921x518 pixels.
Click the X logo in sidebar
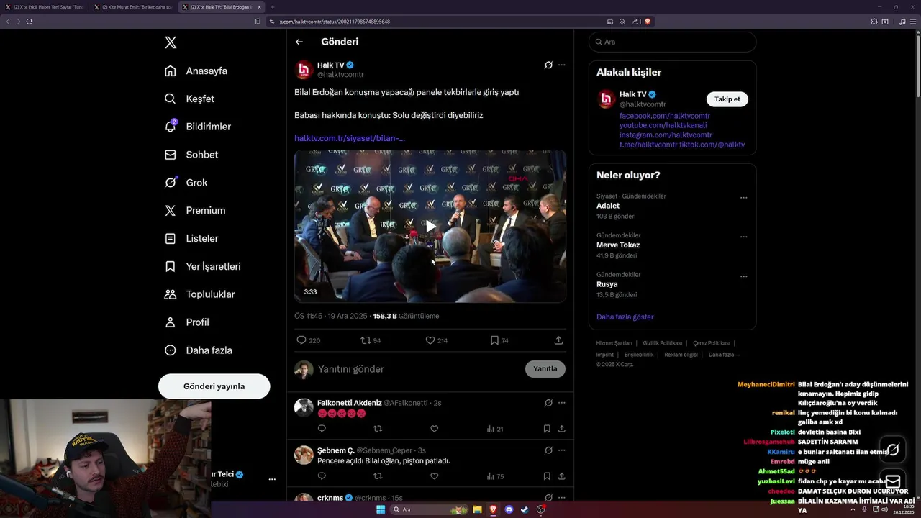171,42
